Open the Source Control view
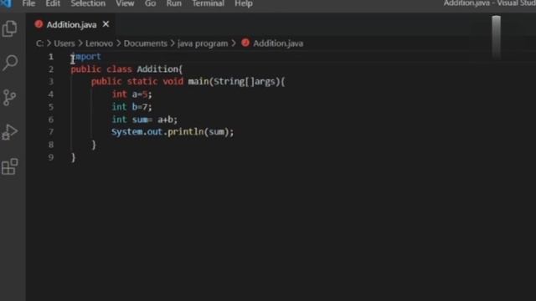Screen dimensions: 536x301 [9, 98]
